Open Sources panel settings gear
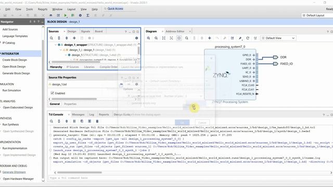This screenshot has width=333, height=187. pos(136,38)
